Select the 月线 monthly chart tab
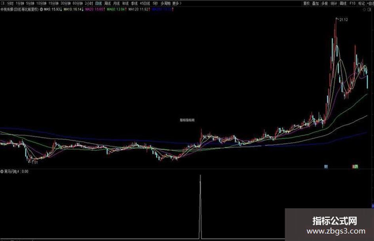This screenshot has width=374, height=241. [x=116, y=3]
